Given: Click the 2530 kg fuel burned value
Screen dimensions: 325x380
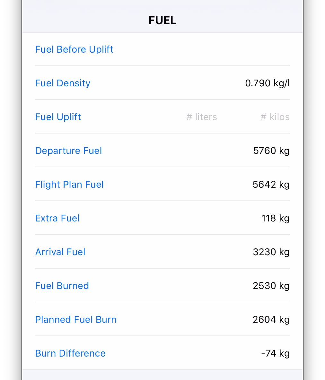Looking at the screenshot, I should pyautogui.click(x=271, y=286).
